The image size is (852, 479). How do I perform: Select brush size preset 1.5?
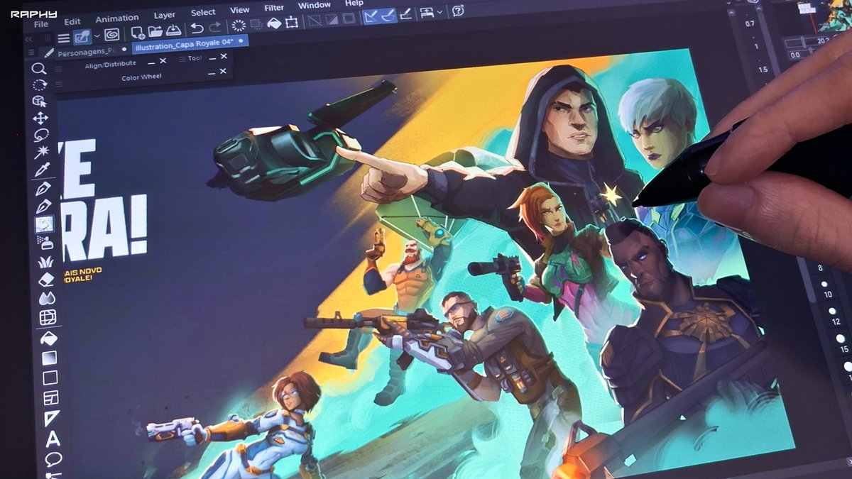coord(763,66)
